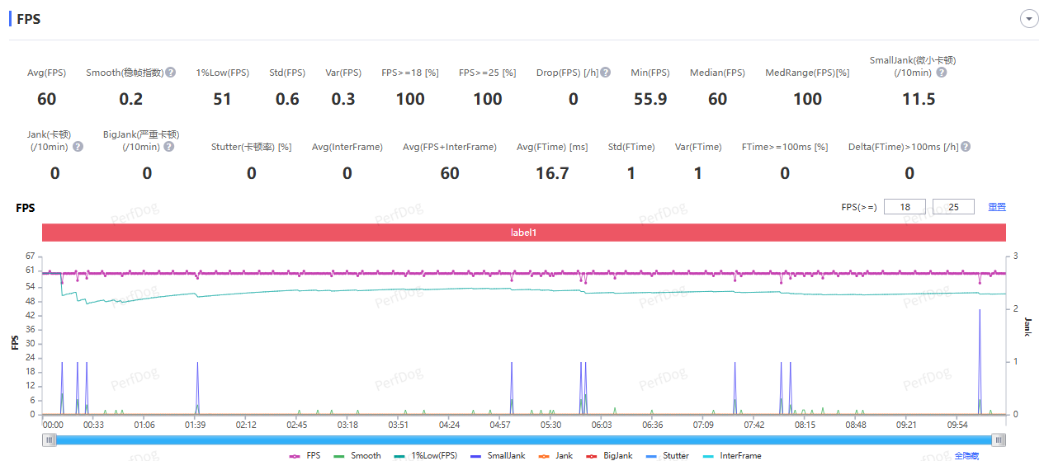
Task: Open help icon for SmallJank metric
Action: (x=942, y=73)
